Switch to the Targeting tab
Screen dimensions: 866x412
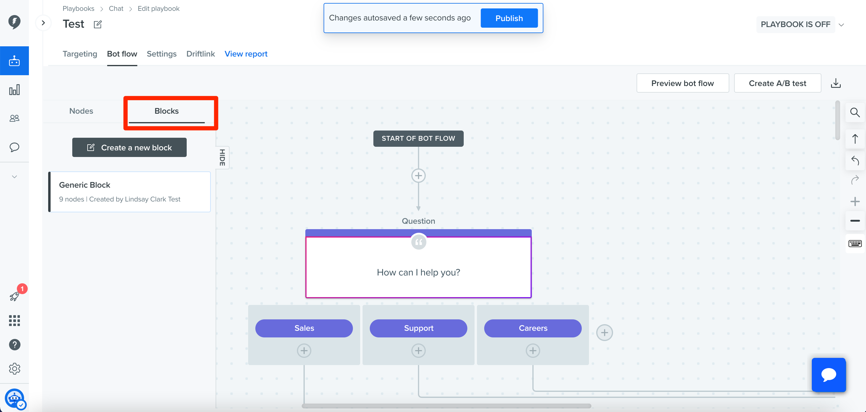click(80, 54)
